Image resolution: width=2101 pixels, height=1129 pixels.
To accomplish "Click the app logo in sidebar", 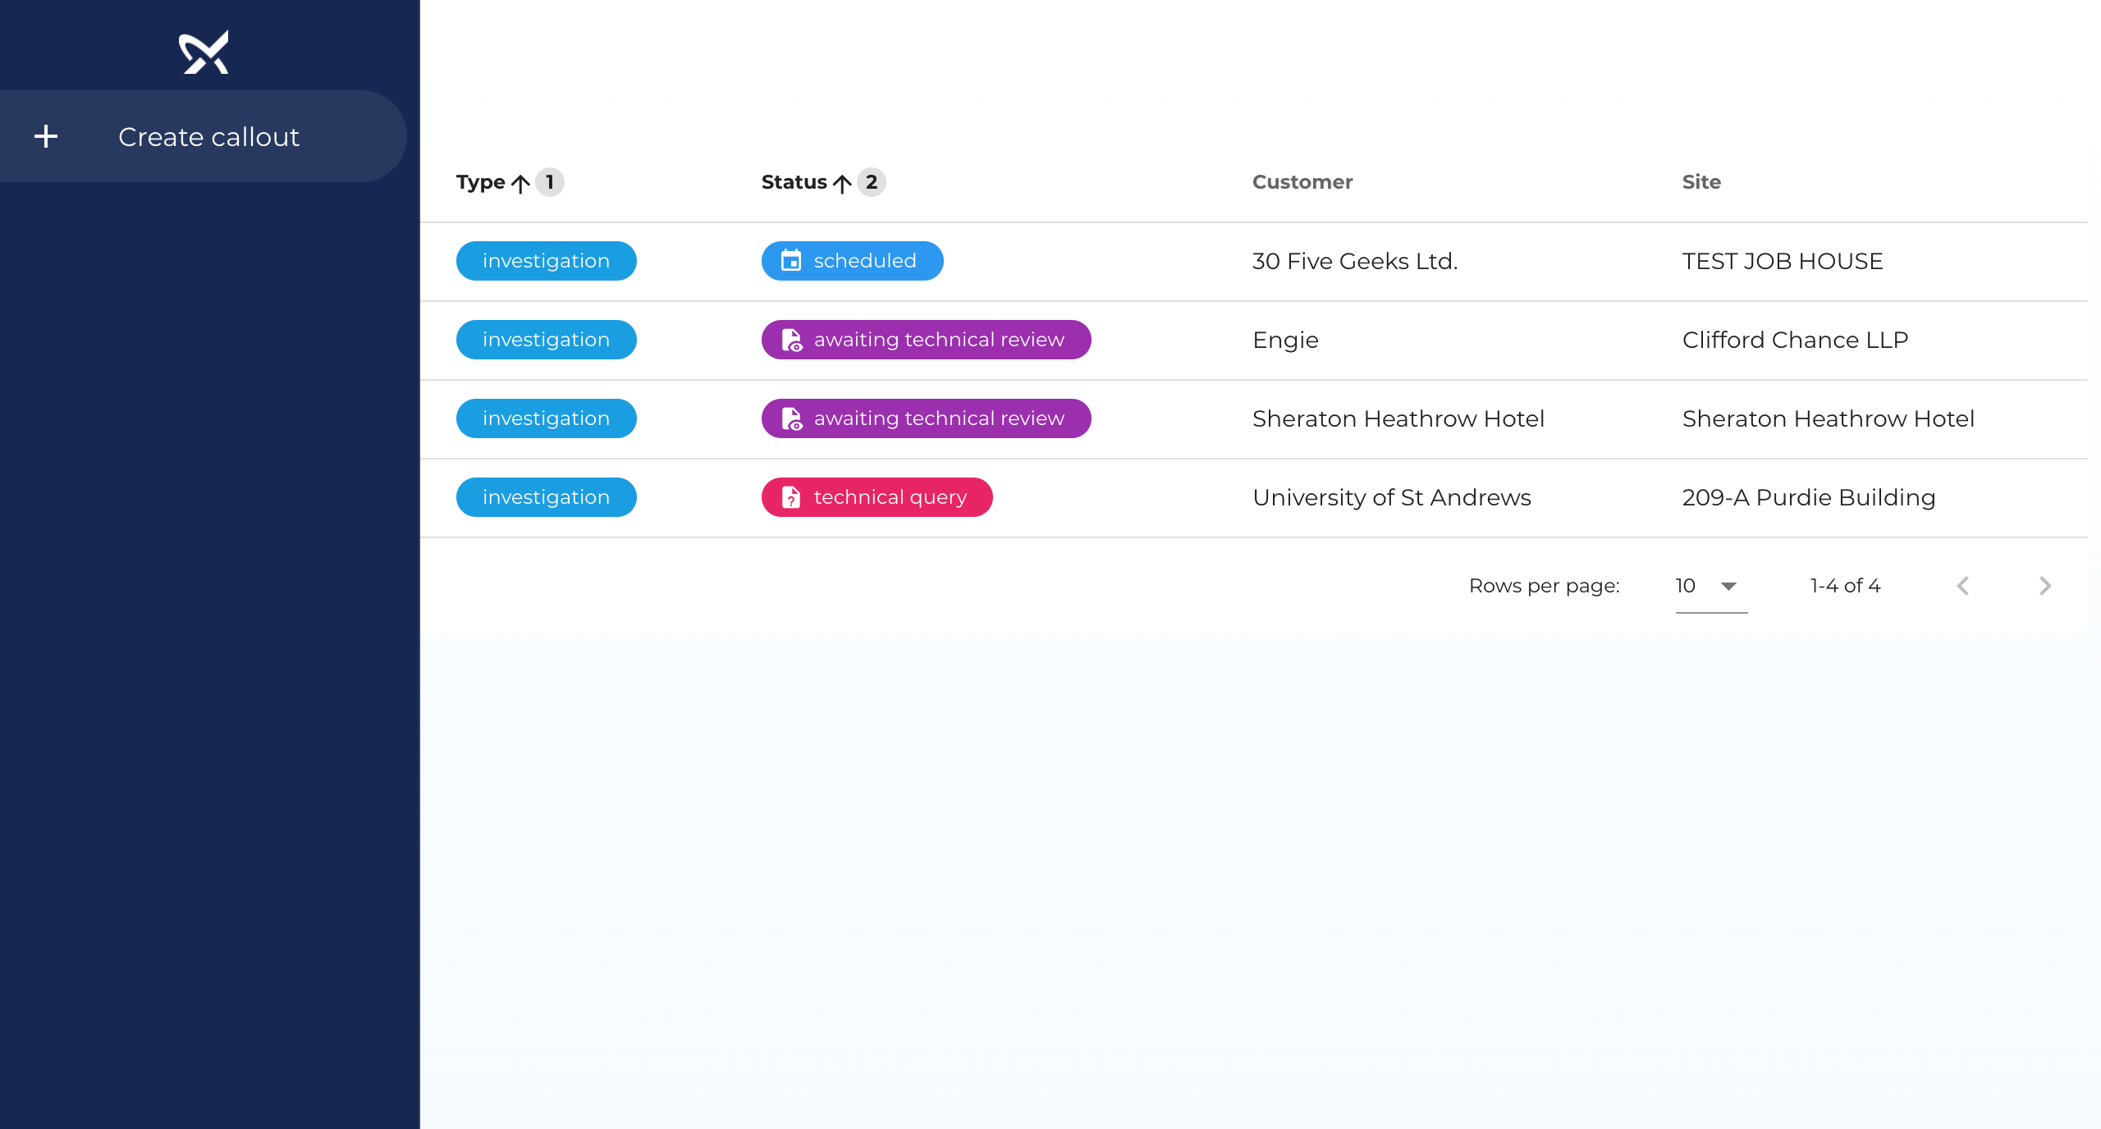I will 204,52.
